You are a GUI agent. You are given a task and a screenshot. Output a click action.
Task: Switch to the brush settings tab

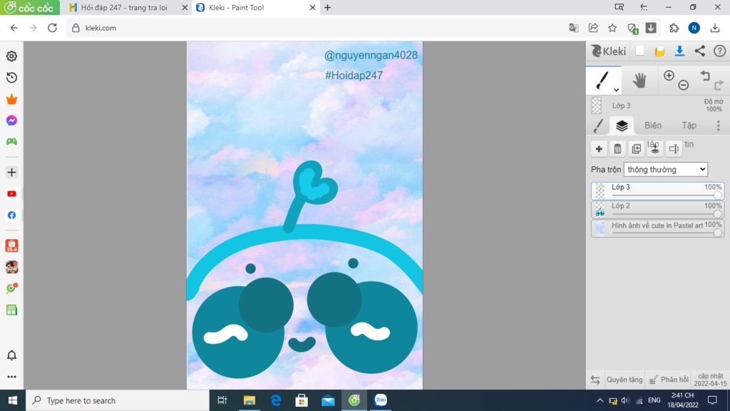[598, 126]
